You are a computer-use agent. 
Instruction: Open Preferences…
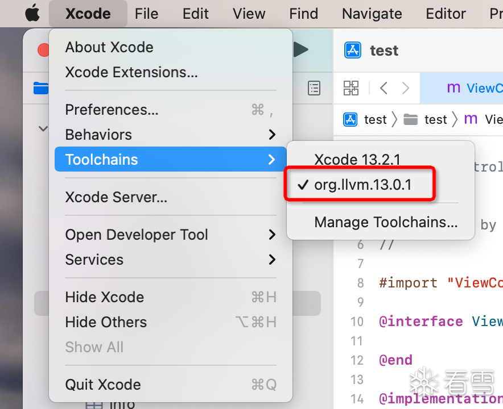tap(170, 110)
